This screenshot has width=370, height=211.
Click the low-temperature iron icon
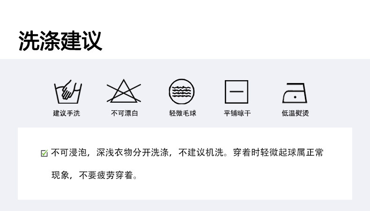pyautogui.click(x=295, y=93)
